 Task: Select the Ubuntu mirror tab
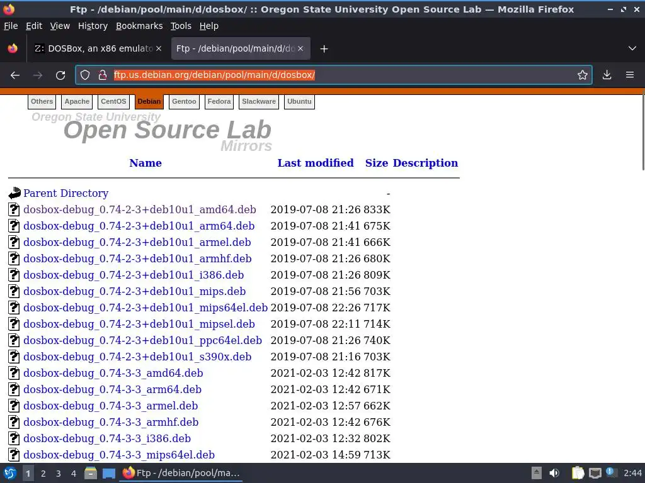(299, 101)
